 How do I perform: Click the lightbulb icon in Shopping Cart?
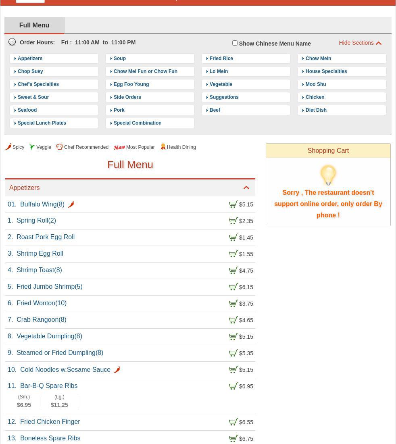click(328, 175)
